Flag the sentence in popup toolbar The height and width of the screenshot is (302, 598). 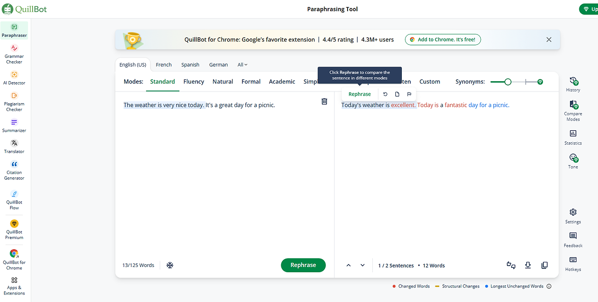pyautogui.click(x=409, y=94)
